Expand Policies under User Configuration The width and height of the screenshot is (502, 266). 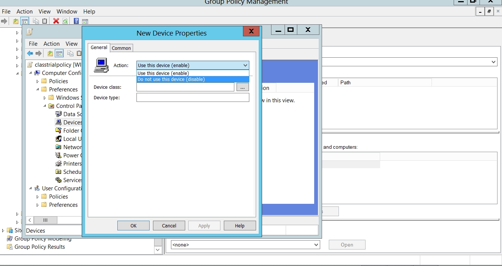click(37, 197)
